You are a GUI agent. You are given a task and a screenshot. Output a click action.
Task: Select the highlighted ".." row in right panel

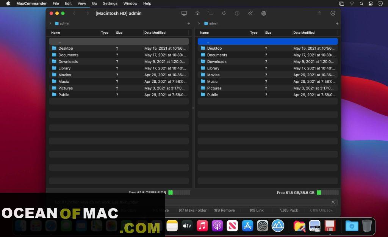pos(268,42)
